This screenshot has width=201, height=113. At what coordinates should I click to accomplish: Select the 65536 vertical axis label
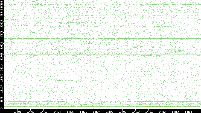click(x=1, y=5)
